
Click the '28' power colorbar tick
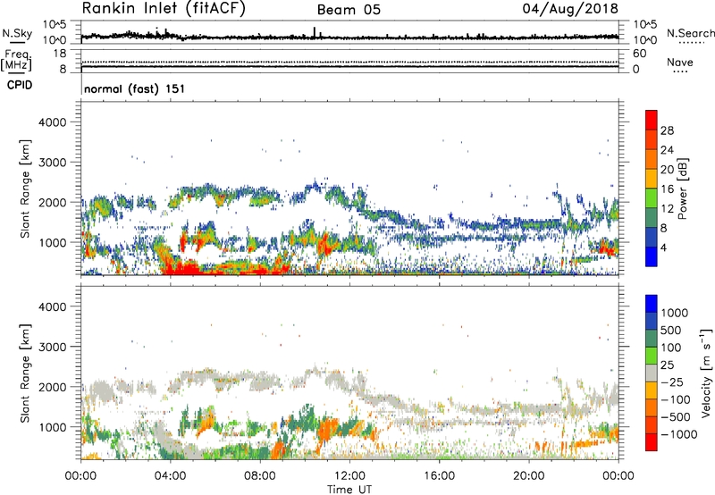point(667,130)
